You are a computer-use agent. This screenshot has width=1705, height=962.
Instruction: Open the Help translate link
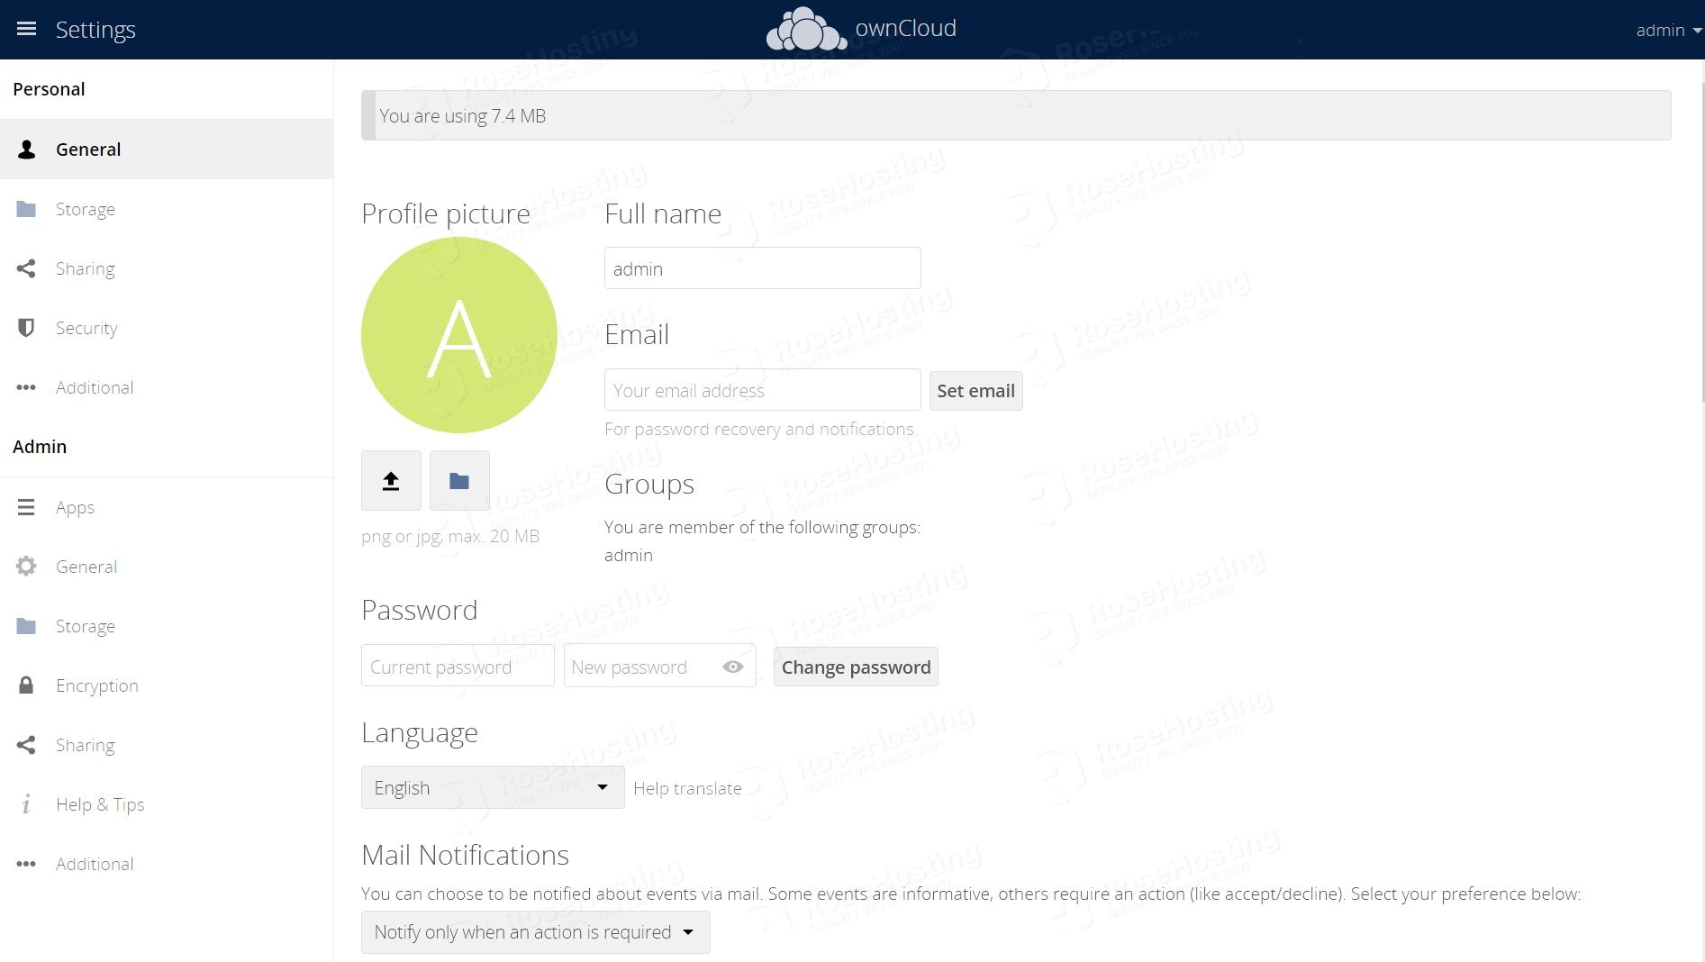point(687,787)
